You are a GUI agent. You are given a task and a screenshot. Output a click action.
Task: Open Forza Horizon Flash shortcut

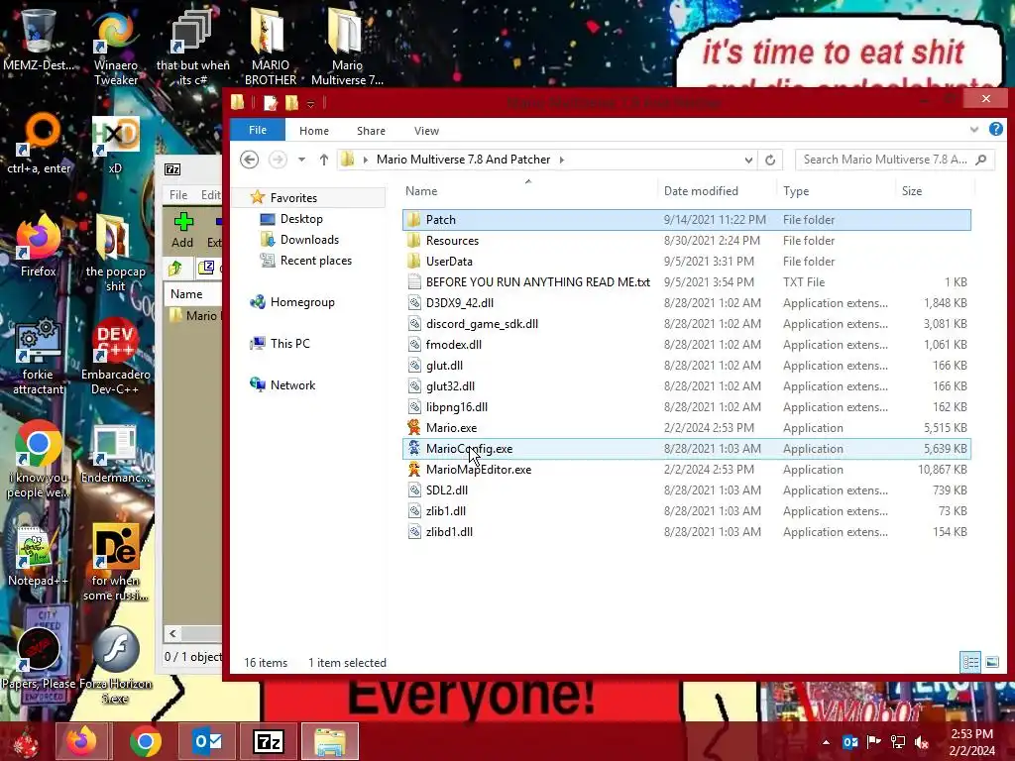point(115,665)
